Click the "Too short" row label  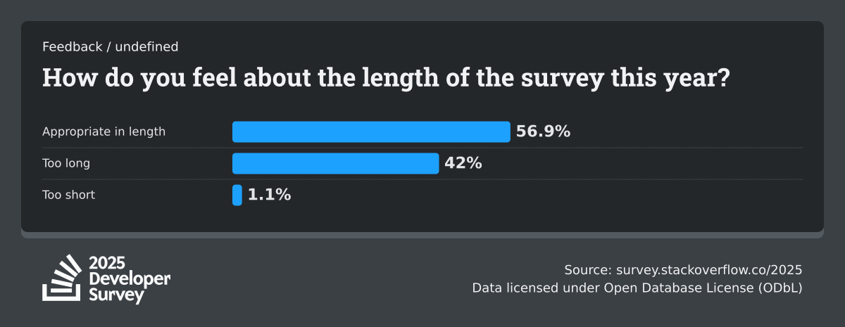pos(68,195)
